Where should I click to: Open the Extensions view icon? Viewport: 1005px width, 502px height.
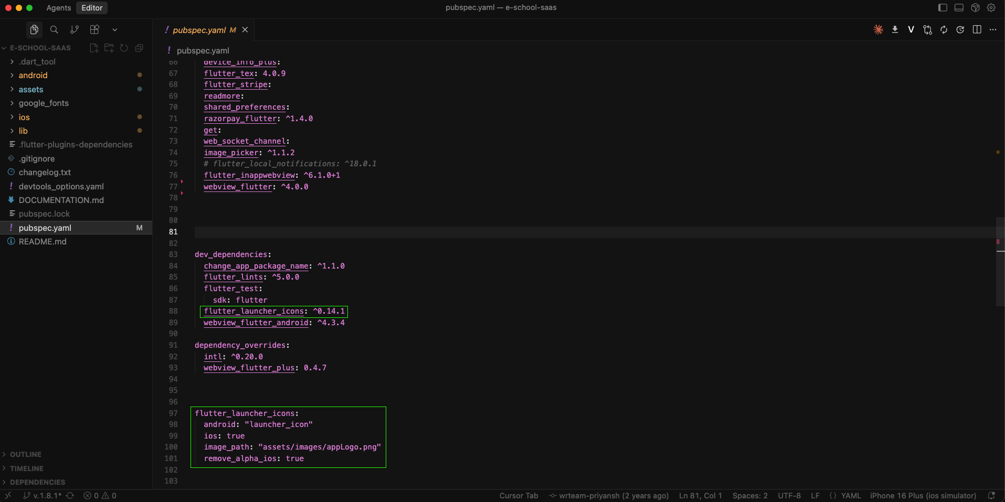(x=94, y=30)
